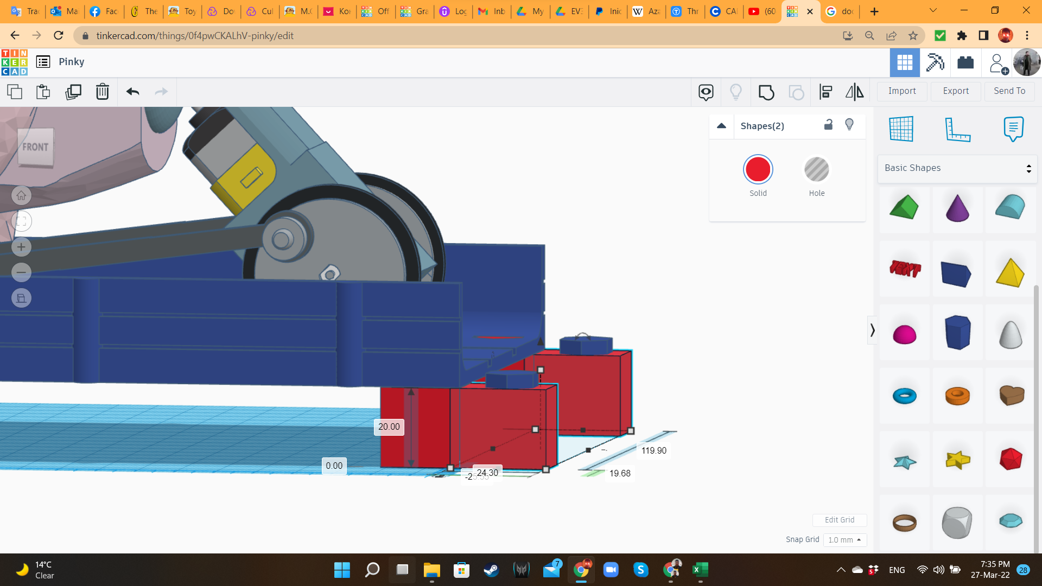Switch to the Bricks view tab
The height and width of the screenshot is (586, 1042).
965,62
